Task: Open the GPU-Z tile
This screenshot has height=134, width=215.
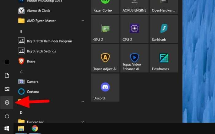Action: click(105, 29)
